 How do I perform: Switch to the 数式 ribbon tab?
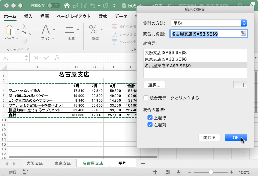(x=103, y=16)
